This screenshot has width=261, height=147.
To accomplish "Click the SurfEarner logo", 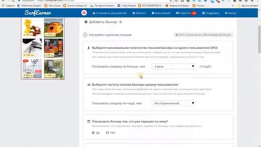I will (x=38, y=13).
